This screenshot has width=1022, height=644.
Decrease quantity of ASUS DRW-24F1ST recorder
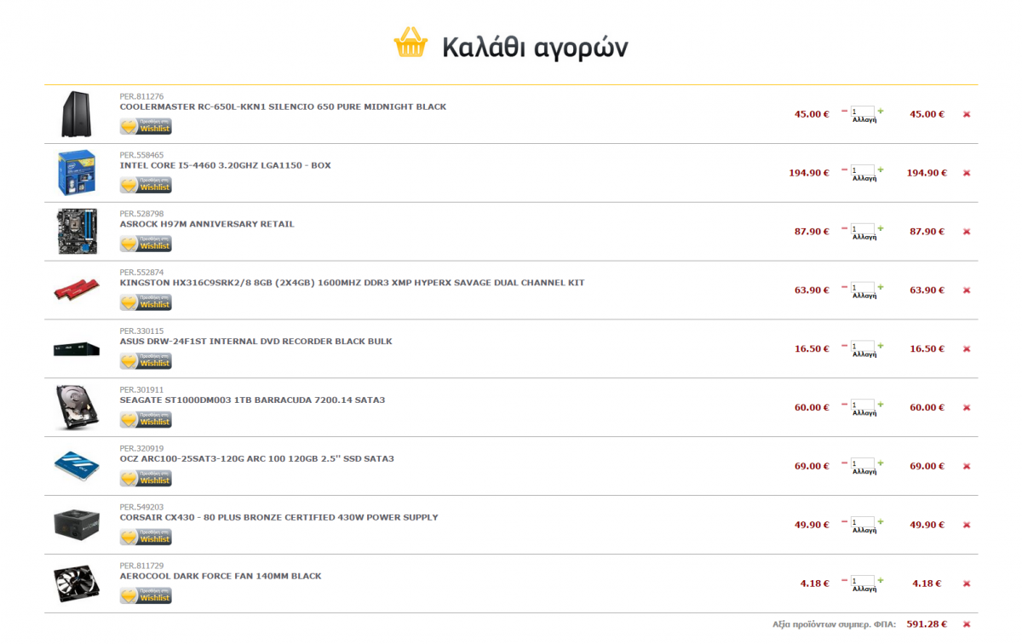tap(845, 346)
